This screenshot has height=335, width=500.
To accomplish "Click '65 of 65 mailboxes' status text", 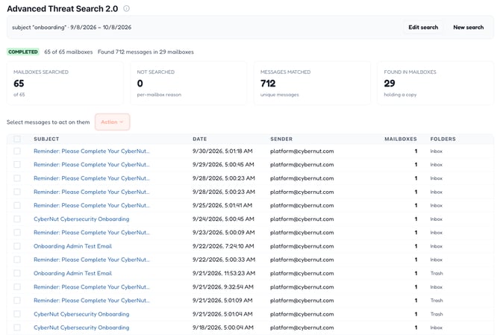I will pos(68,52).
